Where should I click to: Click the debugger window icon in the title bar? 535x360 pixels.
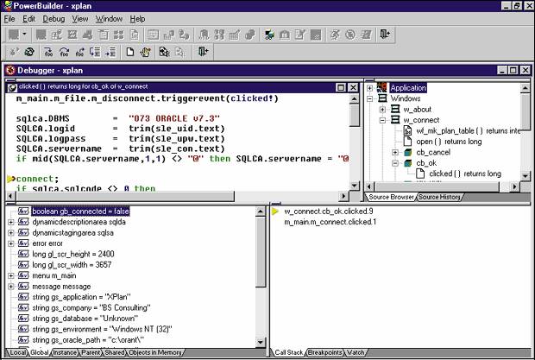11,70
